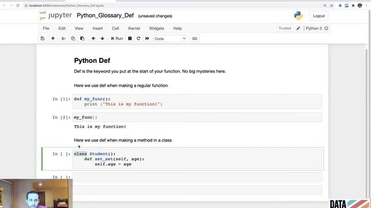The height and width of the screenshot is (208, 371).
Task: Click the '(unsaved changes)' status text
Action: [155, 16]
